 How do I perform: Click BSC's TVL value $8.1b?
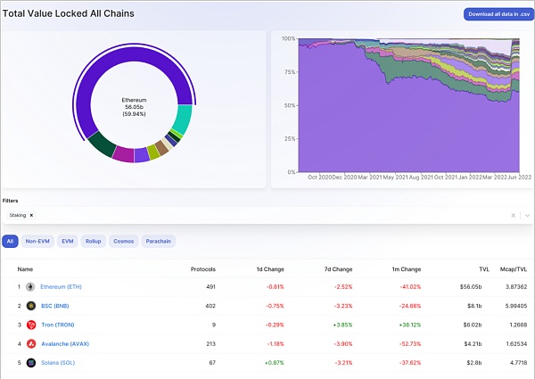(x=474, y=306)
